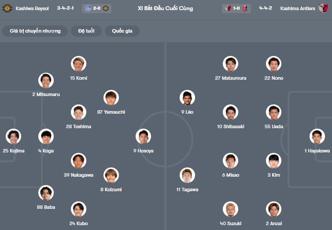Click Matsumura's player portrait
The image size is (332, 230).
click(x=230, y=64)
